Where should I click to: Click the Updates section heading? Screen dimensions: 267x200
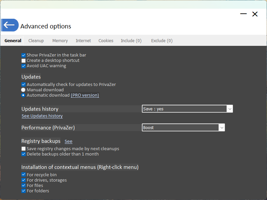[31, 77]
